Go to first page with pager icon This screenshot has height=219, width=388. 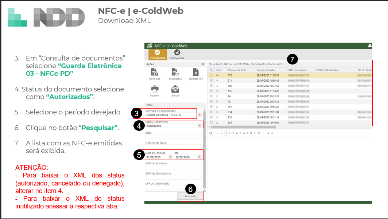tap(217, 133)
